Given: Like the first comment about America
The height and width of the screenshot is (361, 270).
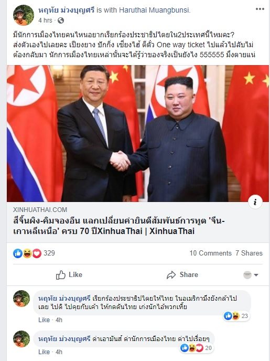Looking at the screenshot, I should [x=44, y=320].
